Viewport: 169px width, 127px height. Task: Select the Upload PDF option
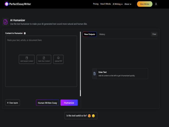click(58, 59)
